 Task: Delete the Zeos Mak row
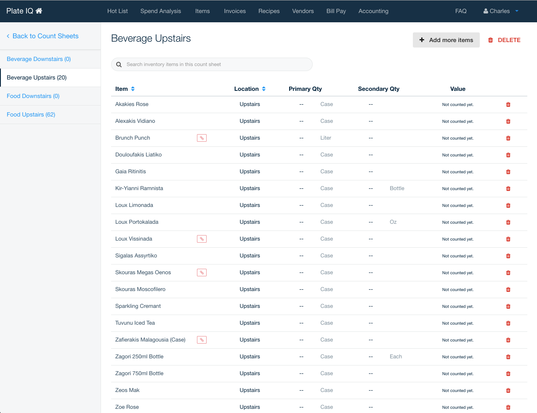(508, 390)
